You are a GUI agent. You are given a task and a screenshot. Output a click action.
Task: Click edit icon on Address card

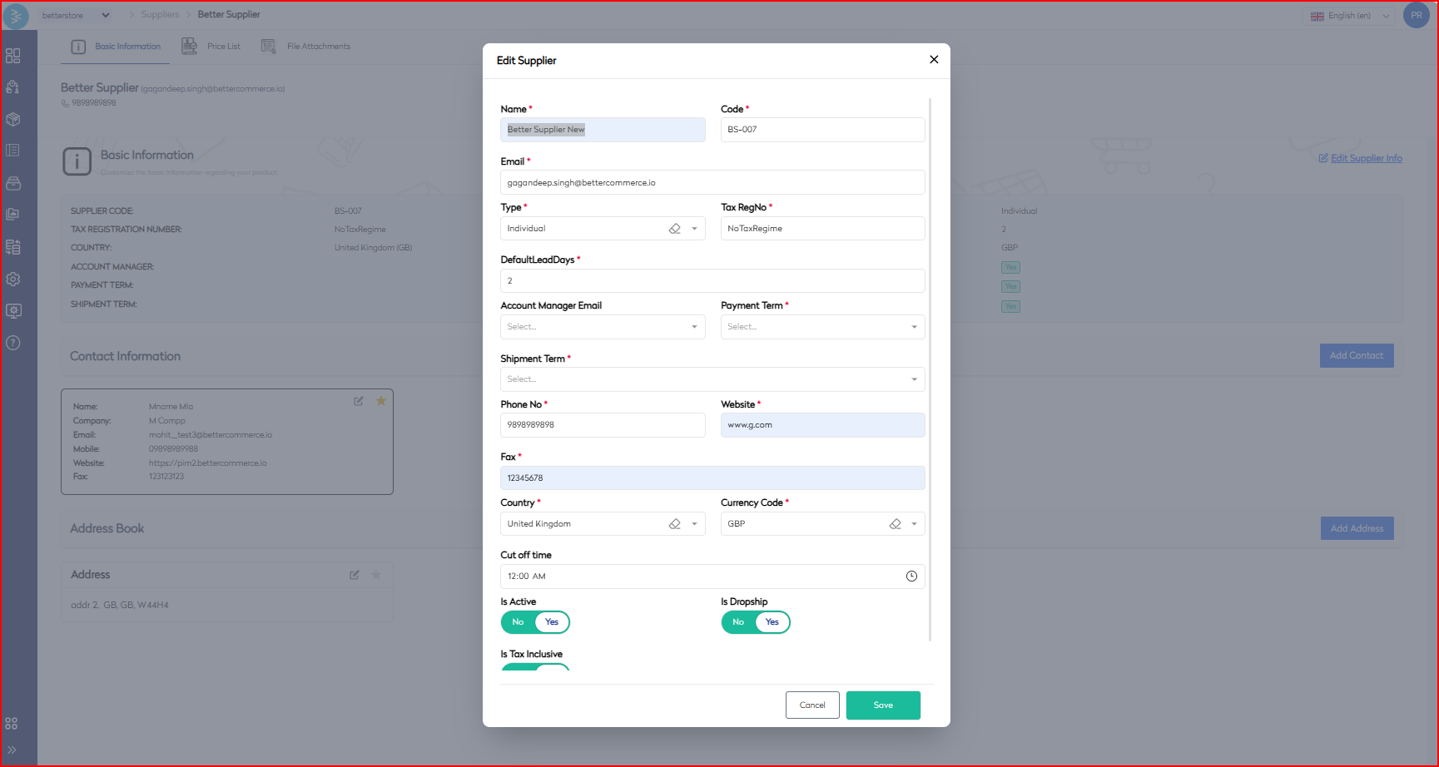click(x=355, y=575)
